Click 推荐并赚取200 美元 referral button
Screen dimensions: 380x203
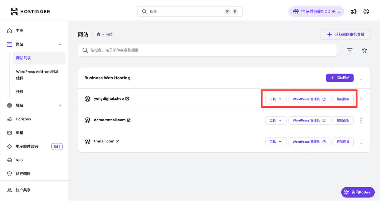click(316, 12)
